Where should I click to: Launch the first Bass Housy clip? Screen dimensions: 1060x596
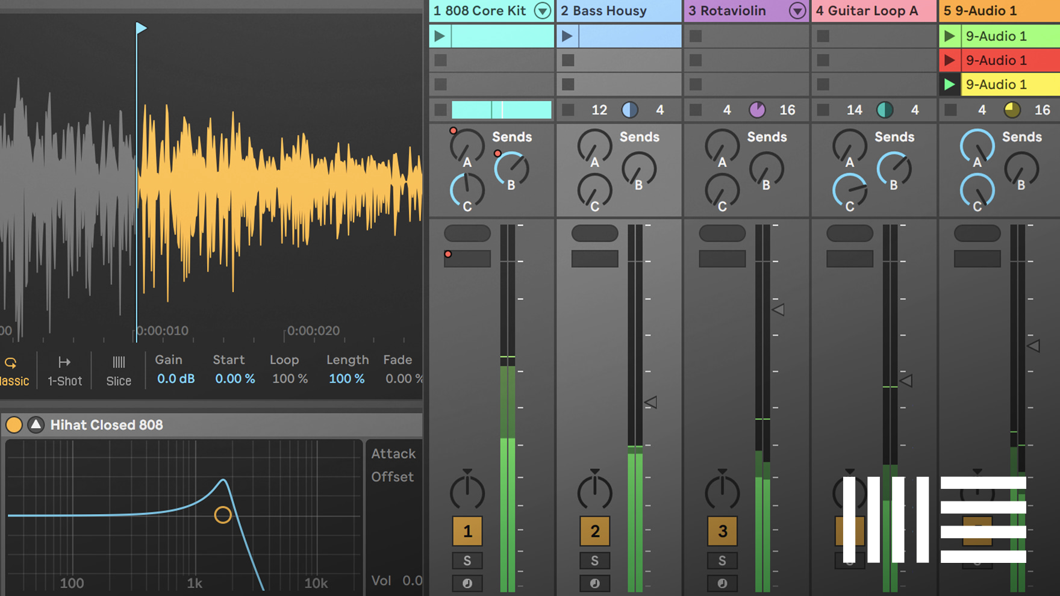(567, 36)
